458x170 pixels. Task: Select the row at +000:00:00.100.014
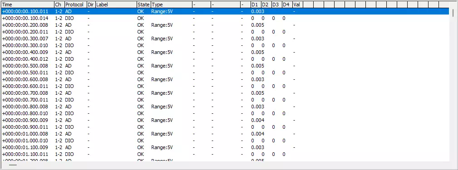225,18
